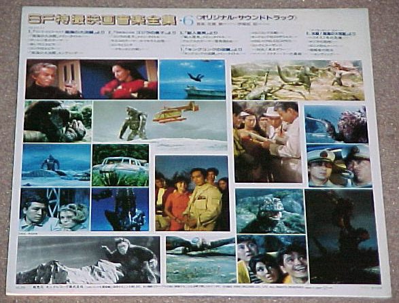
Task: Click the subtitle オリジナル・サウンドトラック
Action: [247, 18]
